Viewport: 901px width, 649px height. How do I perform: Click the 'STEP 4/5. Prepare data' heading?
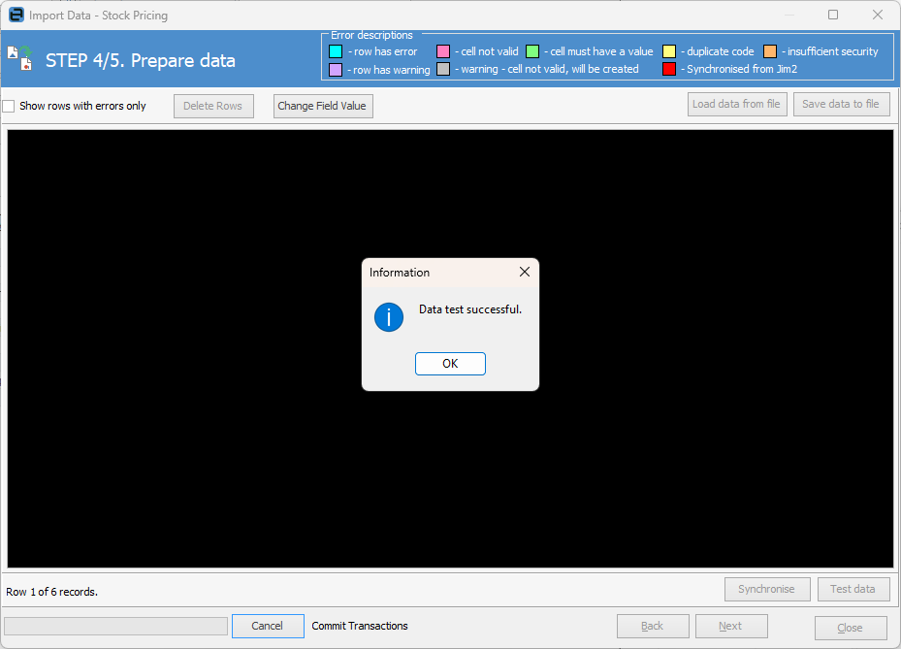pos(141,60)
